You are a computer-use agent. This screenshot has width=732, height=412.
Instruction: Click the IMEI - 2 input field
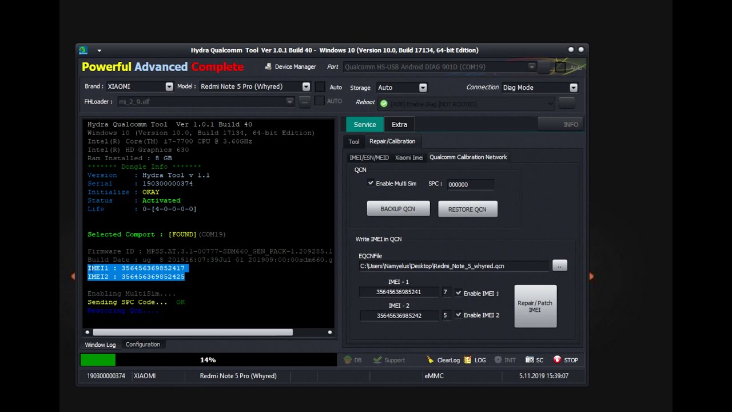point(399,315)
